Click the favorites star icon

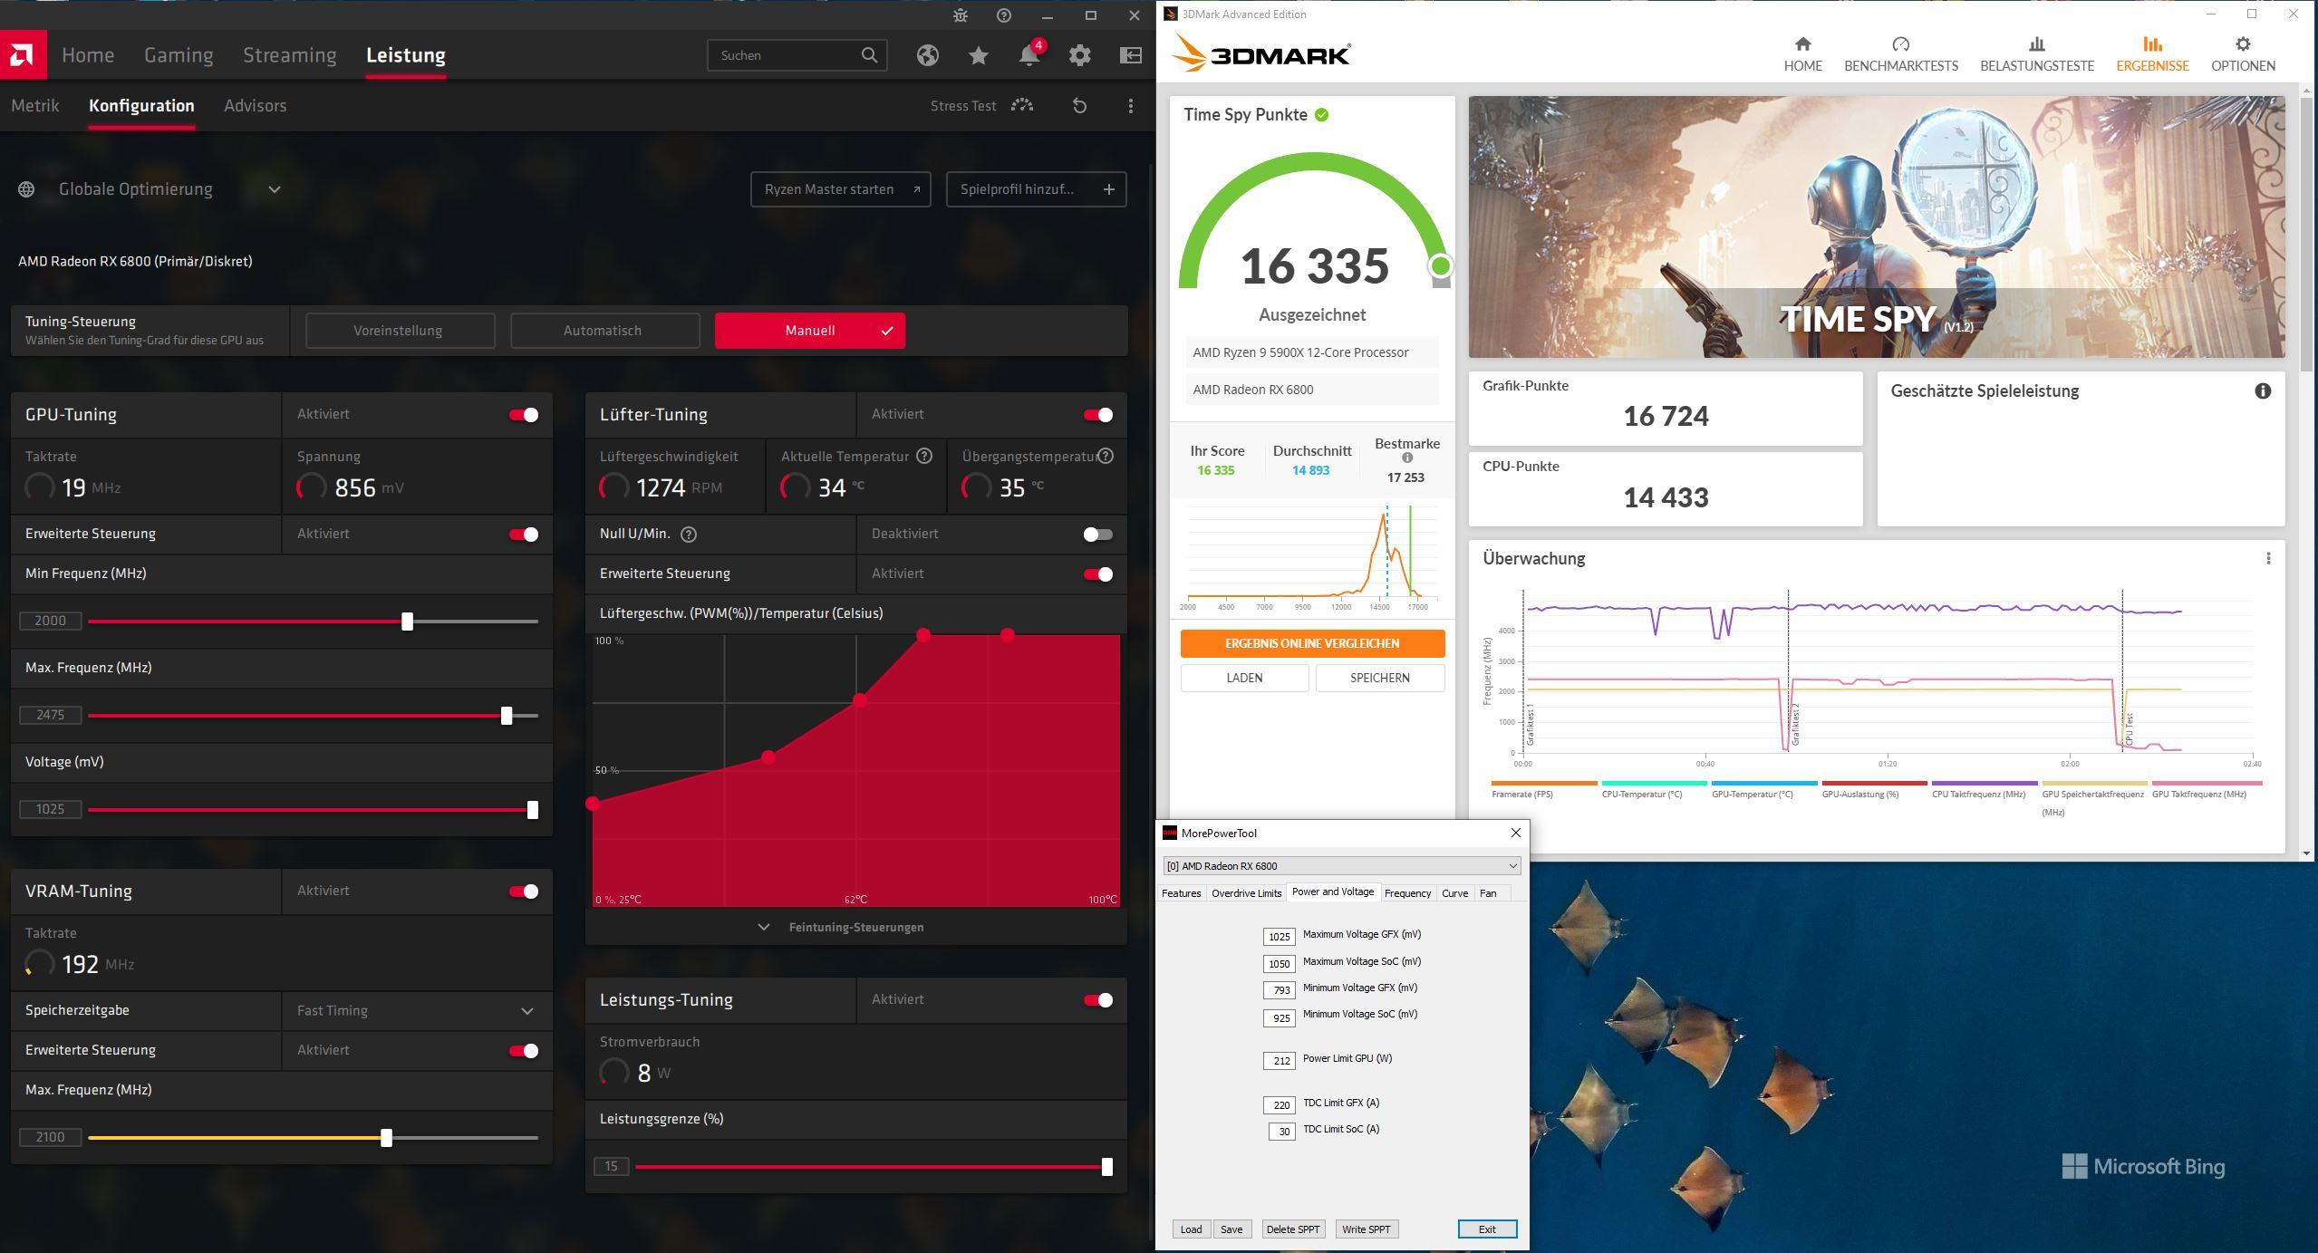(978, 55)
